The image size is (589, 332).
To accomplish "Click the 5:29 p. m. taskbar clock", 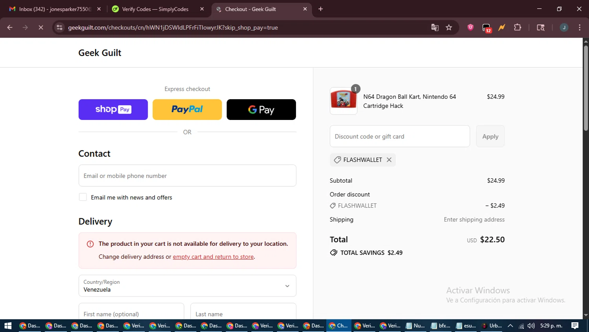I will (551, 326).
